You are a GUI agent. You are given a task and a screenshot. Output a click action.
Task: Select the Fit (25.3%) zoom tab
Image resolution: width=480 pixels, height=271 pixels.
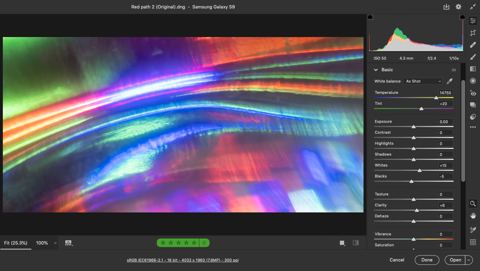16,243
